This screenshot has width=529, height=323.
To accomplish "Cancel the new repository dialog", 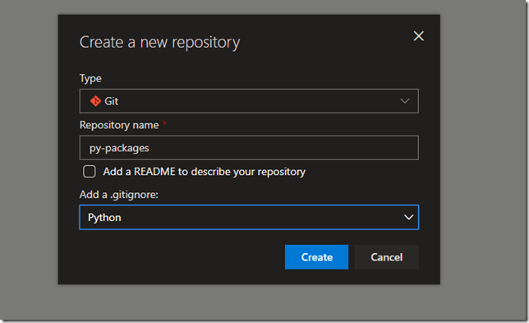I will point(387,257).
